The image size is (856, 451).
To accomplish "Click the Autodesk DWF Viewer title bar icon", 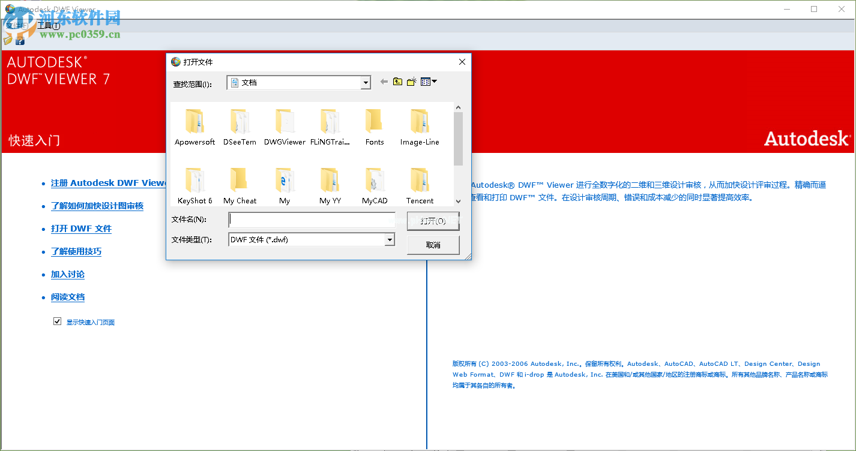I will tap(10, 9).
